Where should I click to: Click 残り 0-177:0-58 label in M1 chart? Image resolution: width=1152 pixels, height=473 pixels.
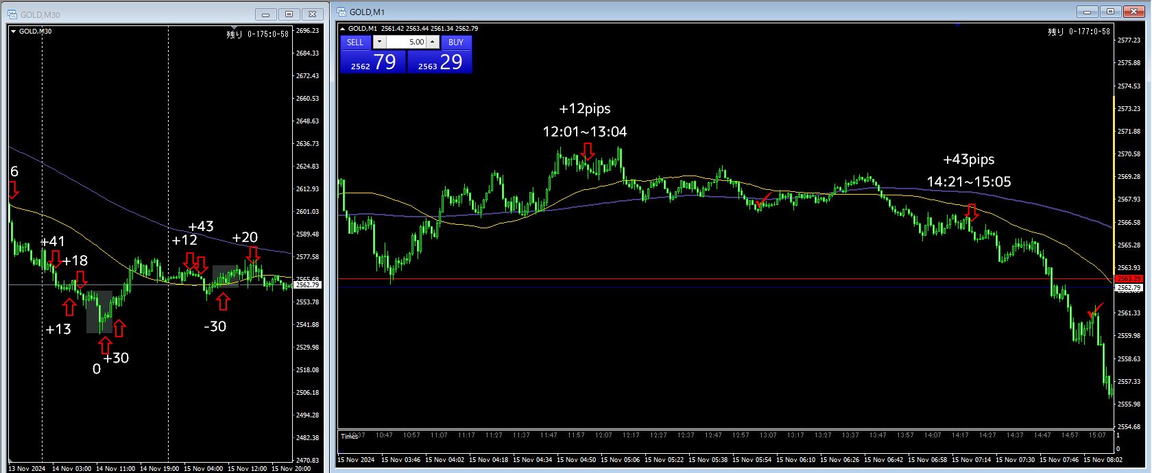[x=1079, y=32]
